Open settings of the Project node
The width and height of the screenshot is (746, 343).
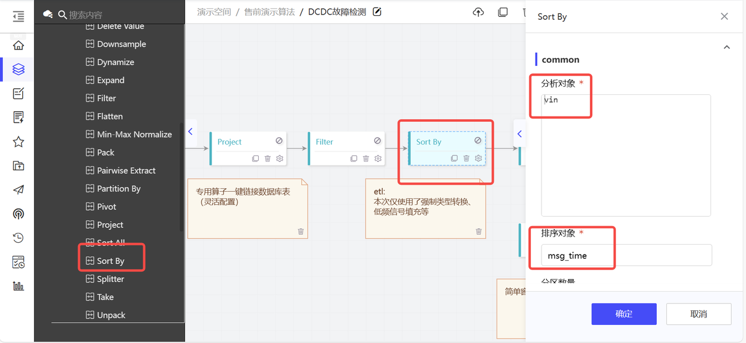click(280, 158)
